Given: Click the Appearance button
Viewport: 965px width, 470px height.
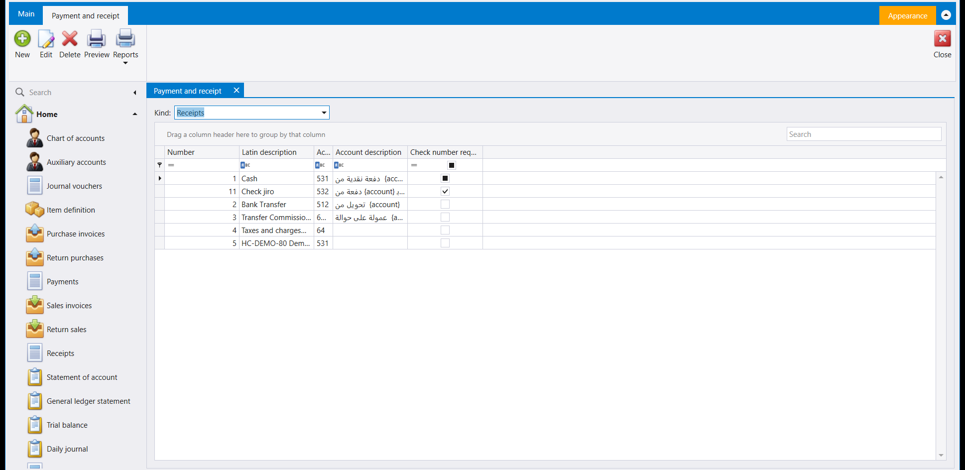Looking at the screenshot, I should click(907, 16).
